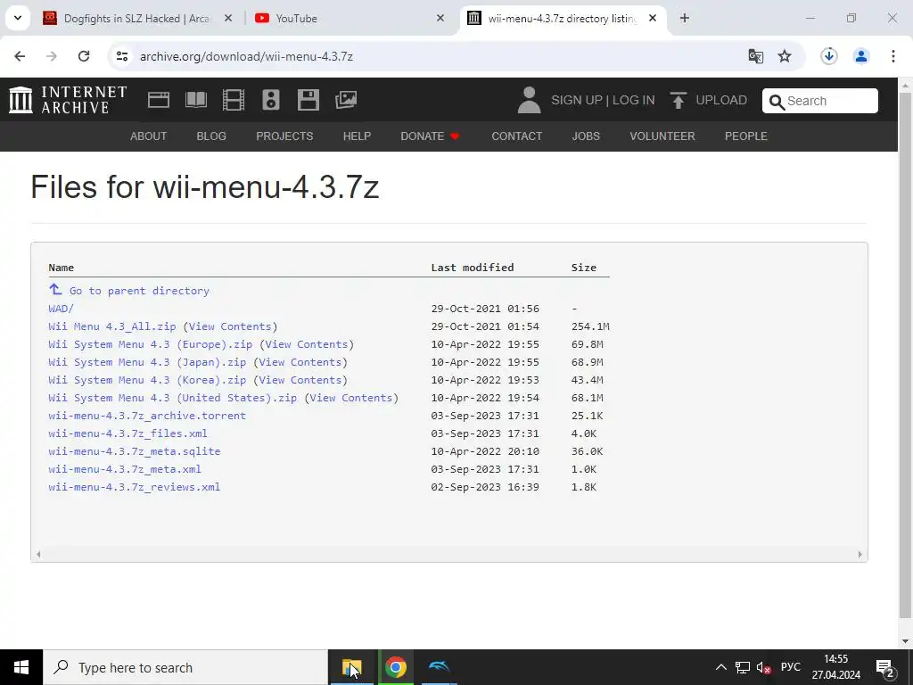Click the Go to parent directory arrow icon
The image size is (913, 685).
[55, 289]
